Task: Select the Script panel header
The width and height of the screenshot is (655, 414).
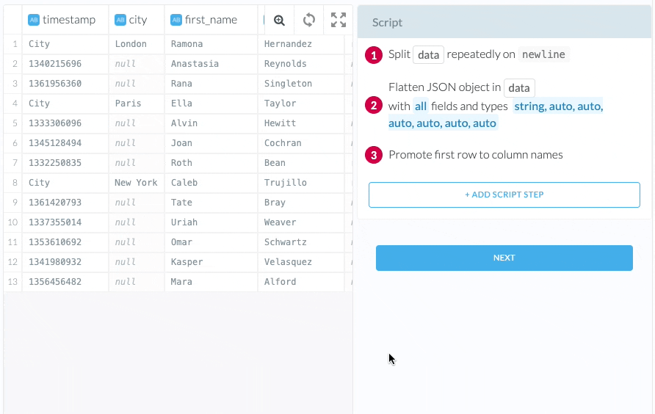Action: pyautogui.click(x=504, y=23)
